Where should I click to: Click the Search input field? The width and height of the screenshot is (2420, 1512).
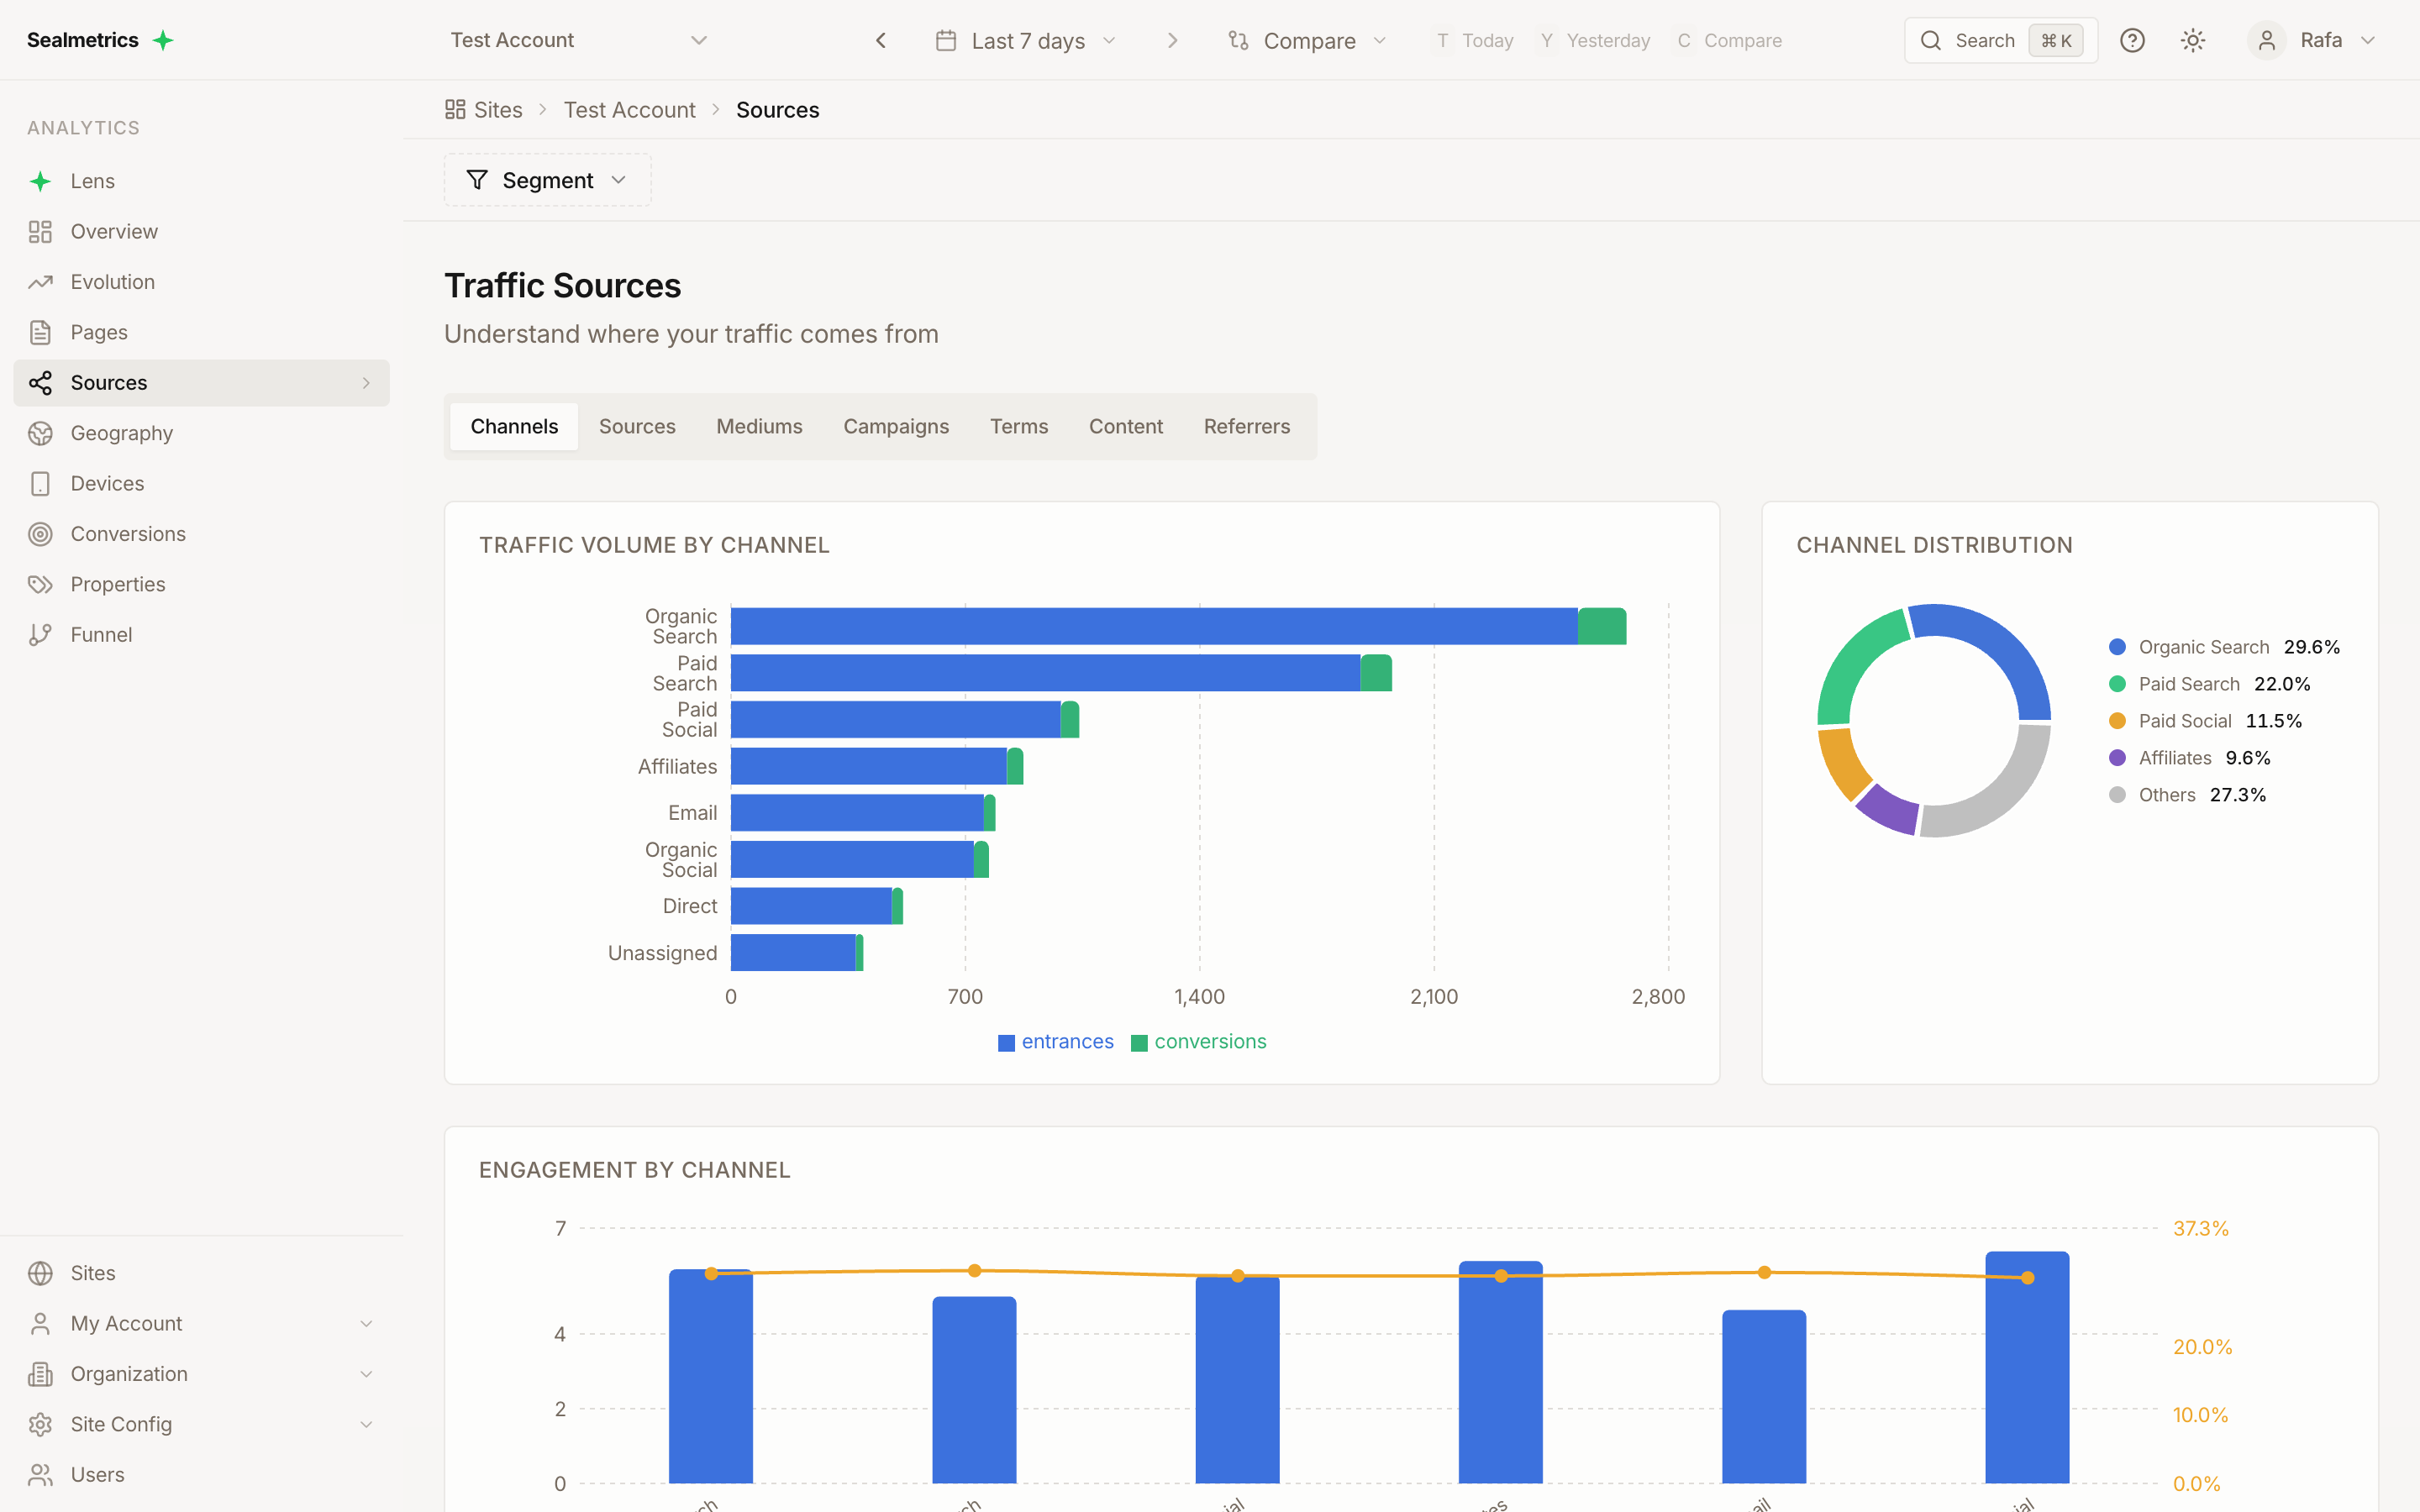pos(2000,40)
